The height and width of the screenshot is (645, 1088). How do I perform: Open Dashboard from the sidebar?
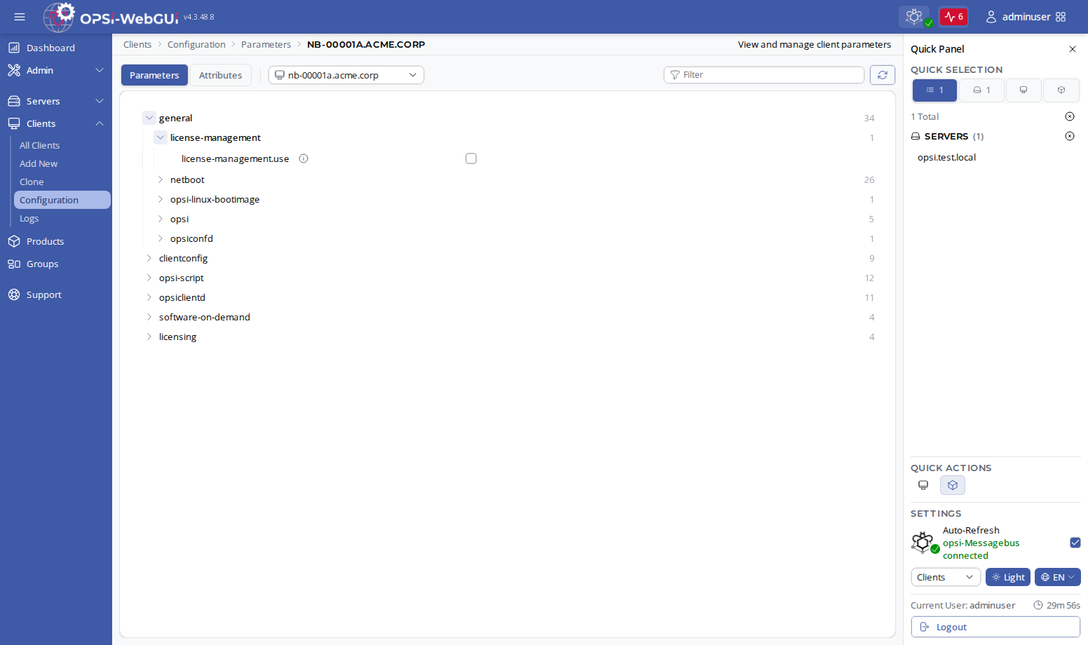click(x=56, y=48)
